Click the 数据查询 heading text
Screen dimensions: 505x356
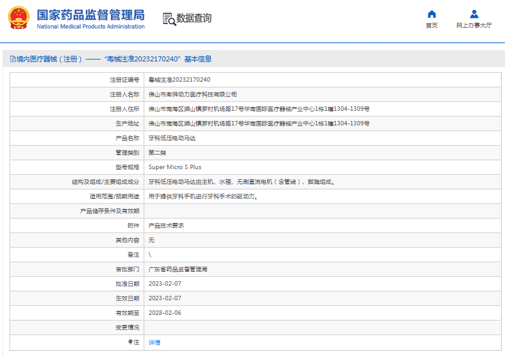click(x=194, y=19)
